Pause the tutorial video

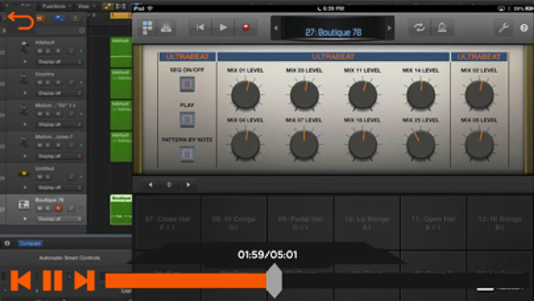(52, 280)
